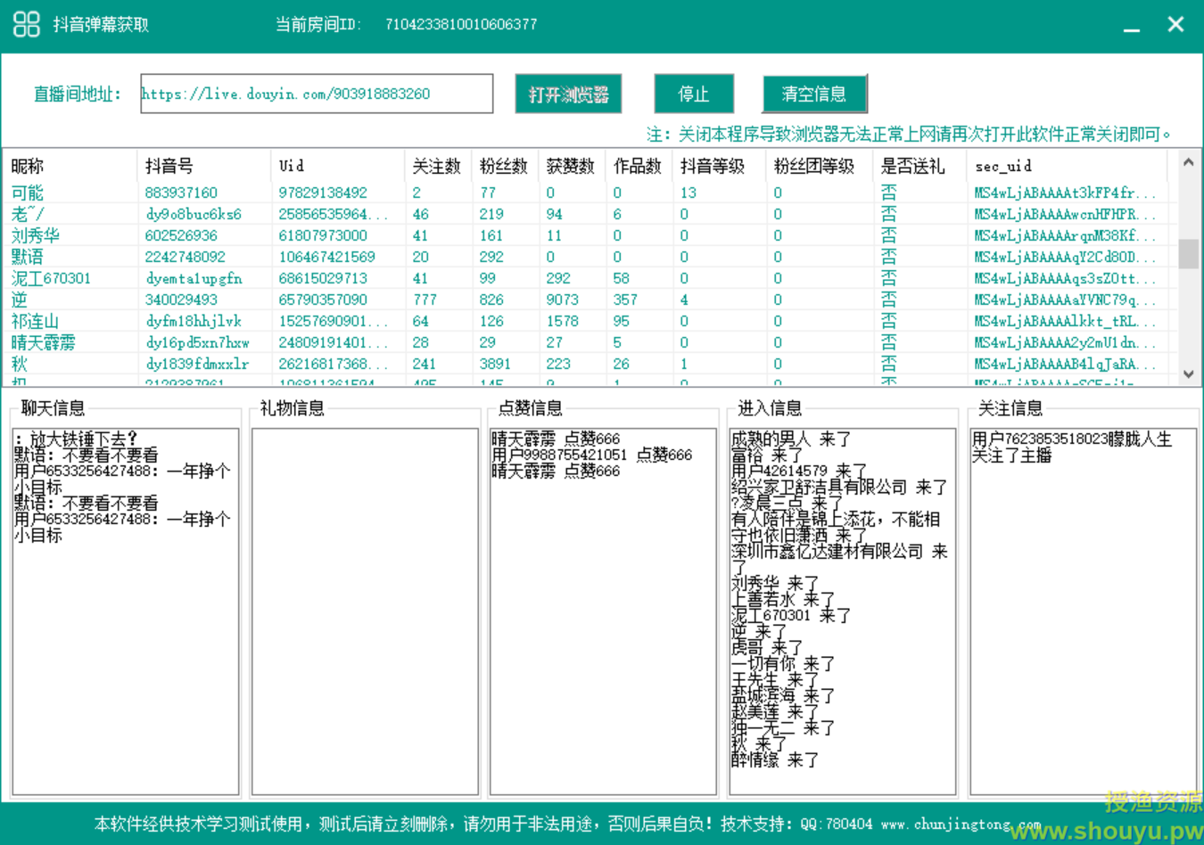Click the sec_uid column header
The image size is (1204, 845).
click(1067, 166)
